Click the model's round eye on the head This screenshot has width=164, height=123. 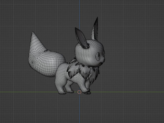click(x=98, y=56)
